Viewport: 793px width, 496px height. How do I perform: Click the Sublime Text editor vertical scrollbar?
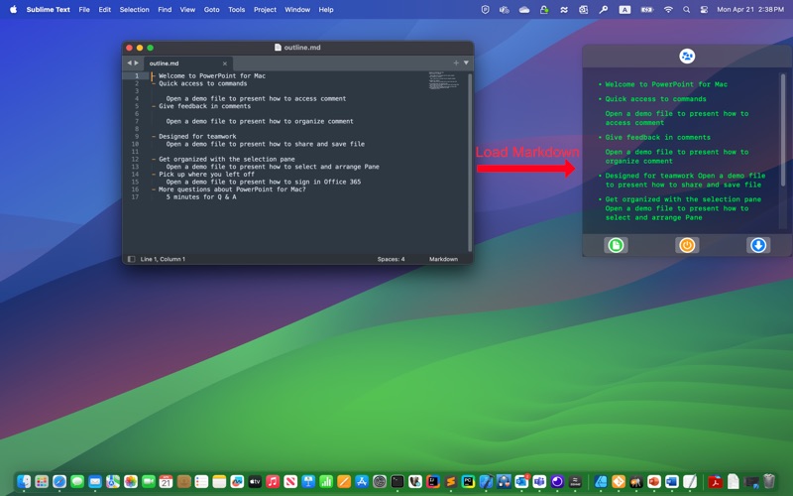(470, 162)
